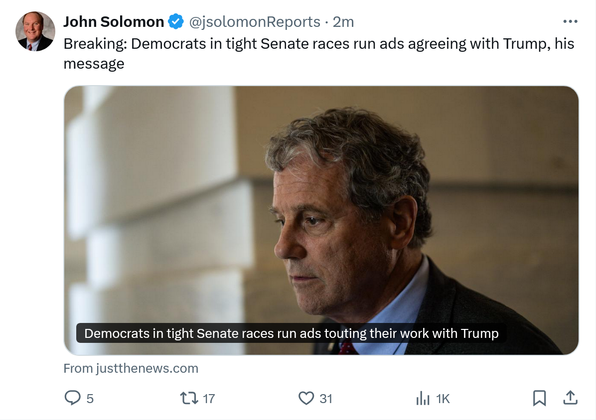Bookmark this post
Image resolution: width=596 pixels, height=420 pixels.
click(539, 398)
